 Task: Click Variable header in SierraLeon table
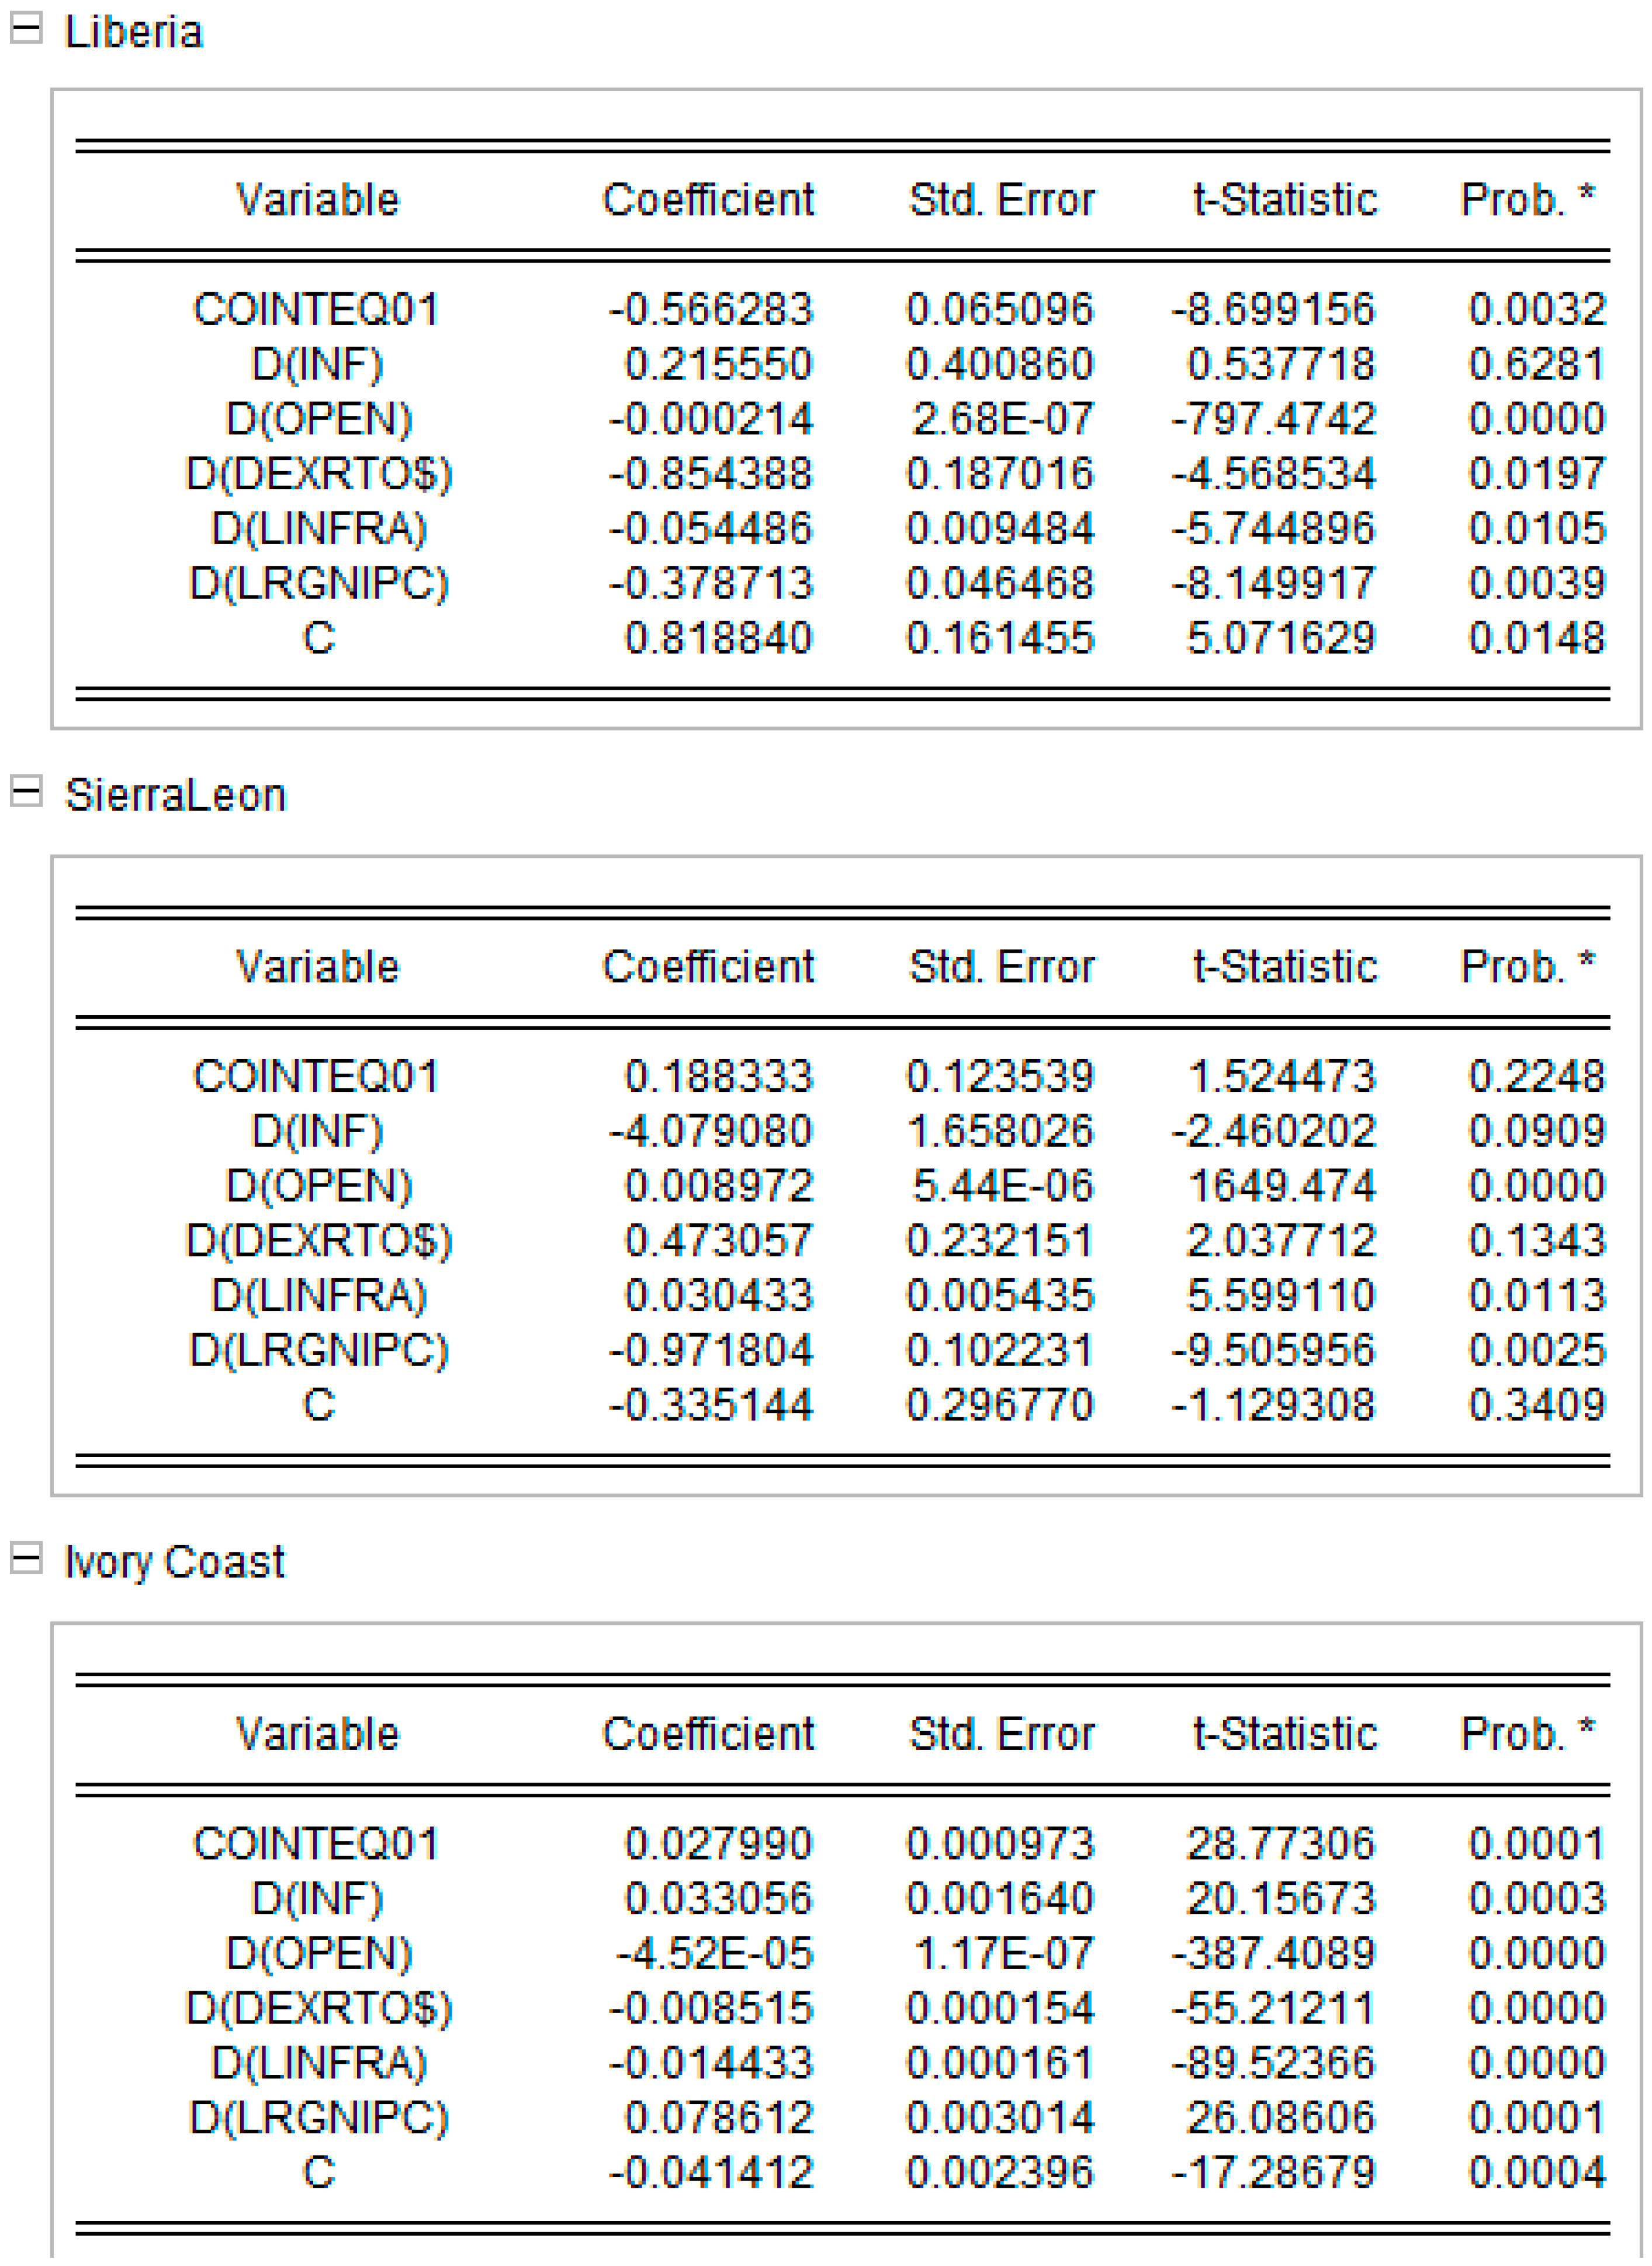click(x=317, y=967)
